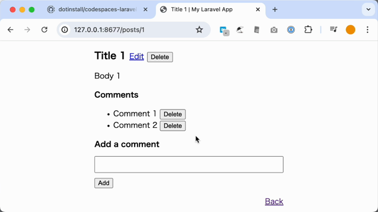378x212 pixels.
Task: Select the Title 1 | My Laravel App tab
Action: [x=211, y=9]
